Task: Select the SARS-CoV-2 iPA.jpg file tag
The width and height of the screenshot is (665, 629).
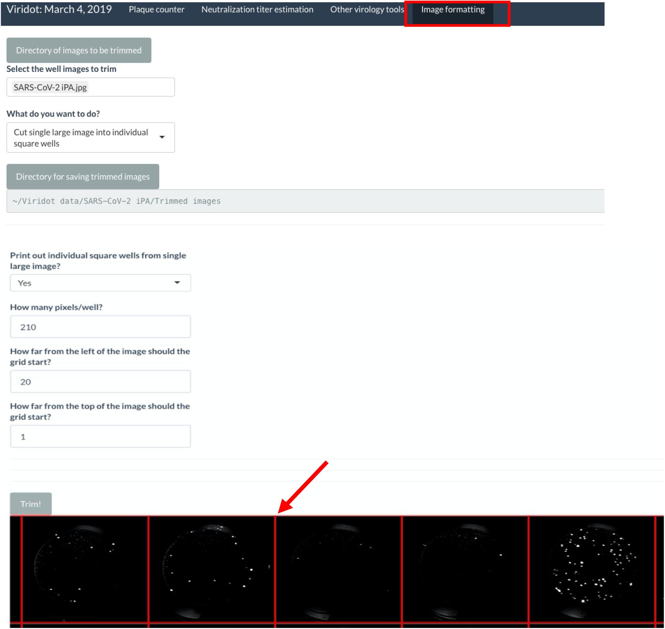Action: click(x=50, y=87)
